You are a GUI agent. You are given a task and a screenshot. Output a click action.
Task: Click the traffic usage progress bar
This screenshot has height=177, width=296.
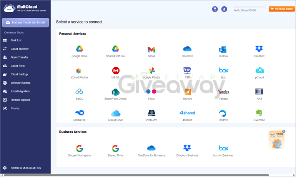click(x=249, y=7)
